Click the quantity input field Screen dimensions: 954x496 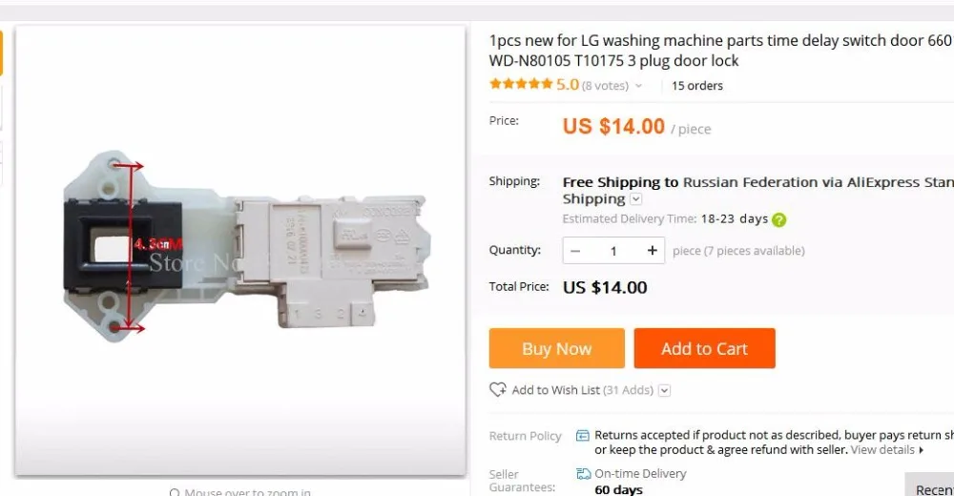(x=613, y=251)
